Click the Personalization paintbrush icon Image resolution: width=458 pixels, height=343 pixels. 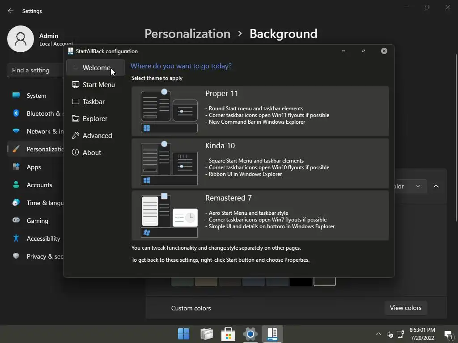pos(16,149)
